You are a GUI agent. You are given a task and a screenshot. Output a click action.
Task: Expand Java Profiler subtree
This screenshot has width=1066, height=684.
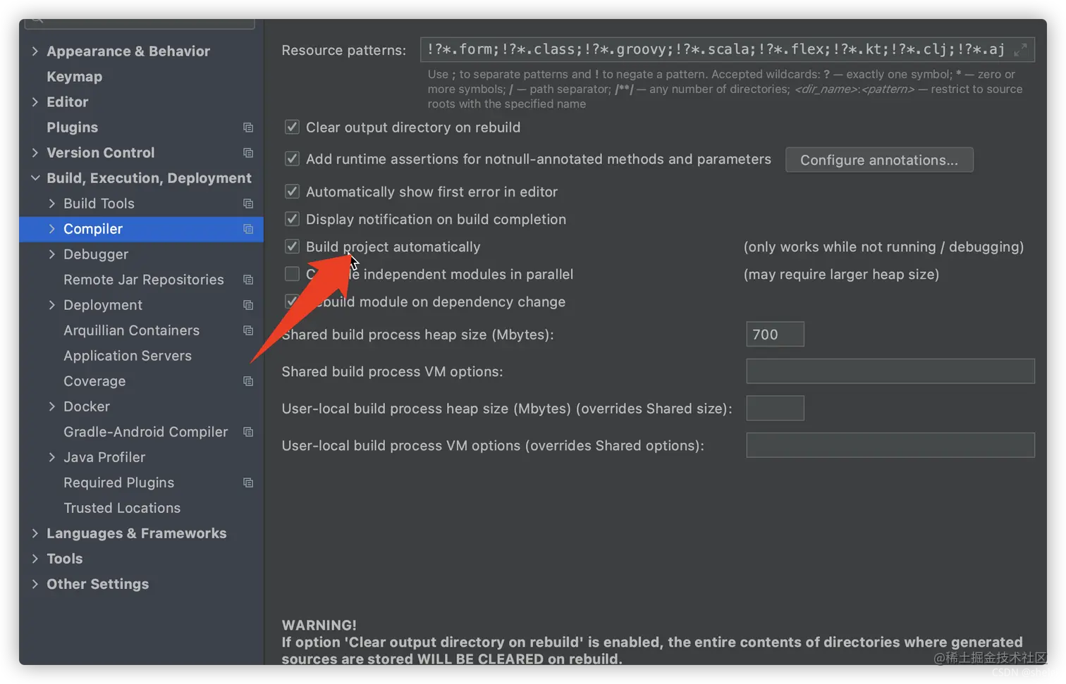click(51, 457)
